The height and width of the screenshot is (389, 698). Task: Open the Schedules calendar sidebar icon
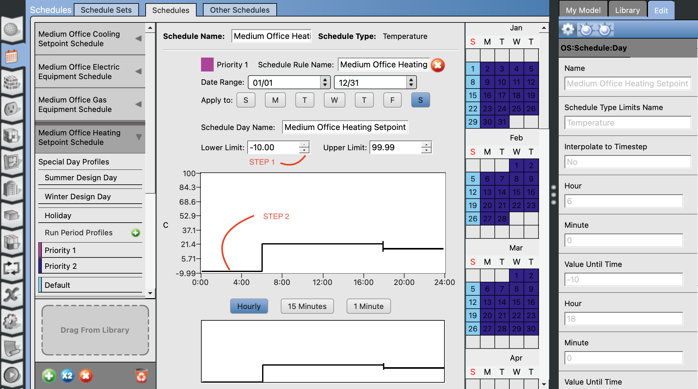pyautogui.click(x=12, y=57)
